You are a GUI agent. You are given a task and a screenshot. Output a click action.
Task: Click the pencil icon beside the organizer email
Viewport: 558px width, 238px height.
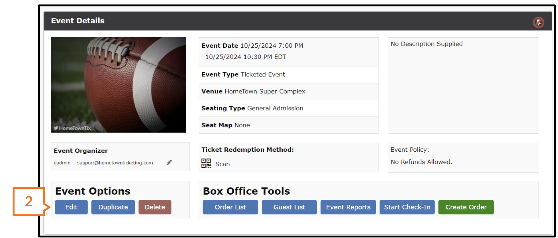click(x=169, y=162)
